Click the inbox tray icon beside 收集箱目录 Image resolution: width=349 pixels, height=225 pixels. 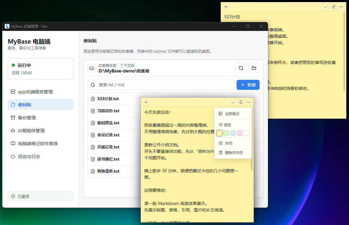point(92,68)
